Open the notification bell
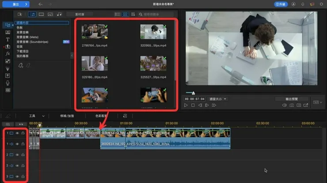 pos(303,4)
